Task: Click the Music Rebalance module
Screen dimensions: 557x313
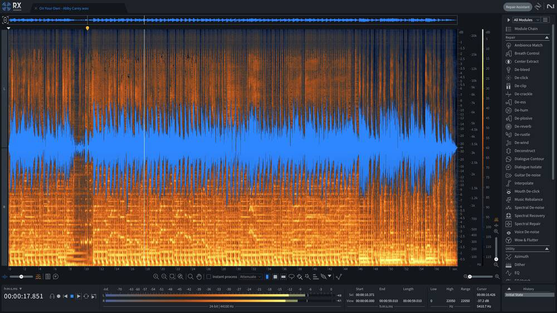Action: point(528,200)
